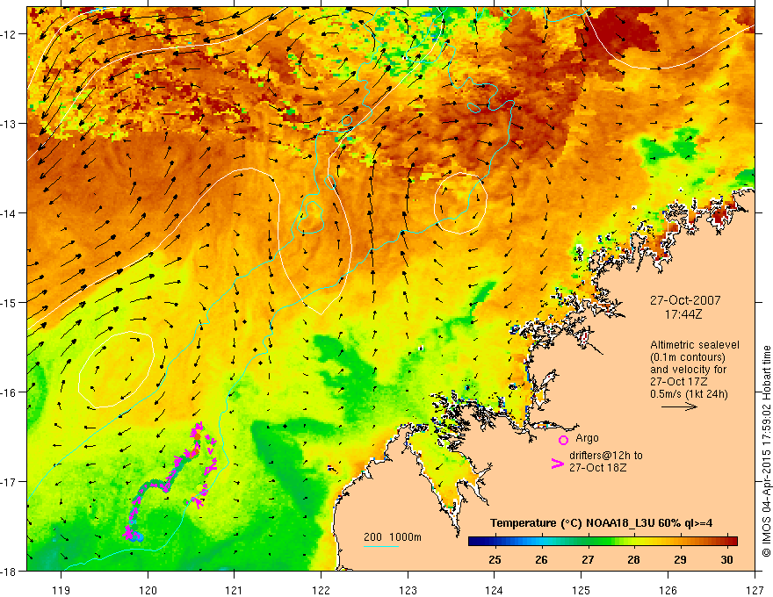Click the temperature color bar

point(603,542)
